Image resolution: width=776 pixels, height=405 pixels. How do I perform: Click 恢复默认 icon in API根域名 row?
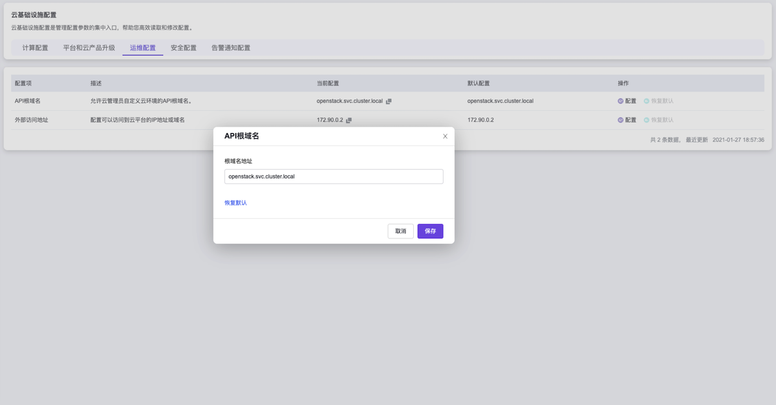[x=647, y=101]
